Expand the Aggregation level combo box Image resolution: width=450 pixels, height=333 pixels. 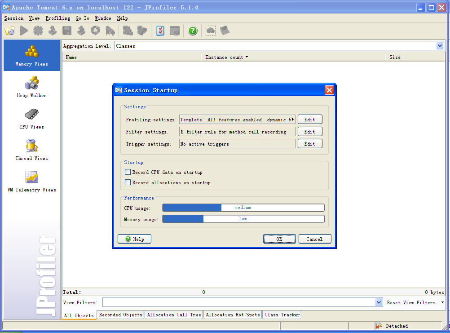440,46
